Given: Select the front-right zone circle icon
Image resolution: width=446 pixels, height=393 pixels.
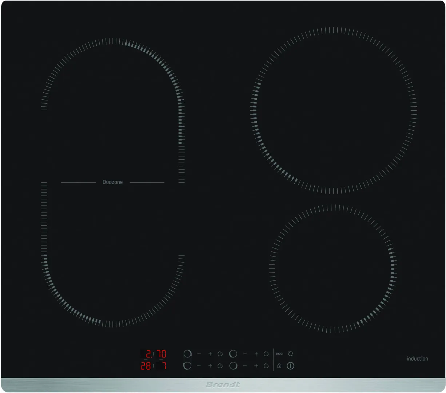Looking at the screenshot, I should [233, 366].
